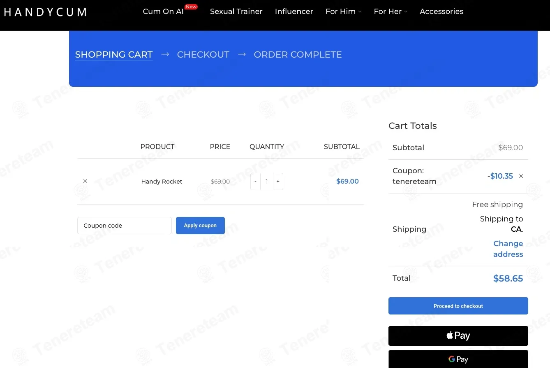Remove the tenereteam coupon
This screenshot has width=550, height=368.
[x=521, y=176]
